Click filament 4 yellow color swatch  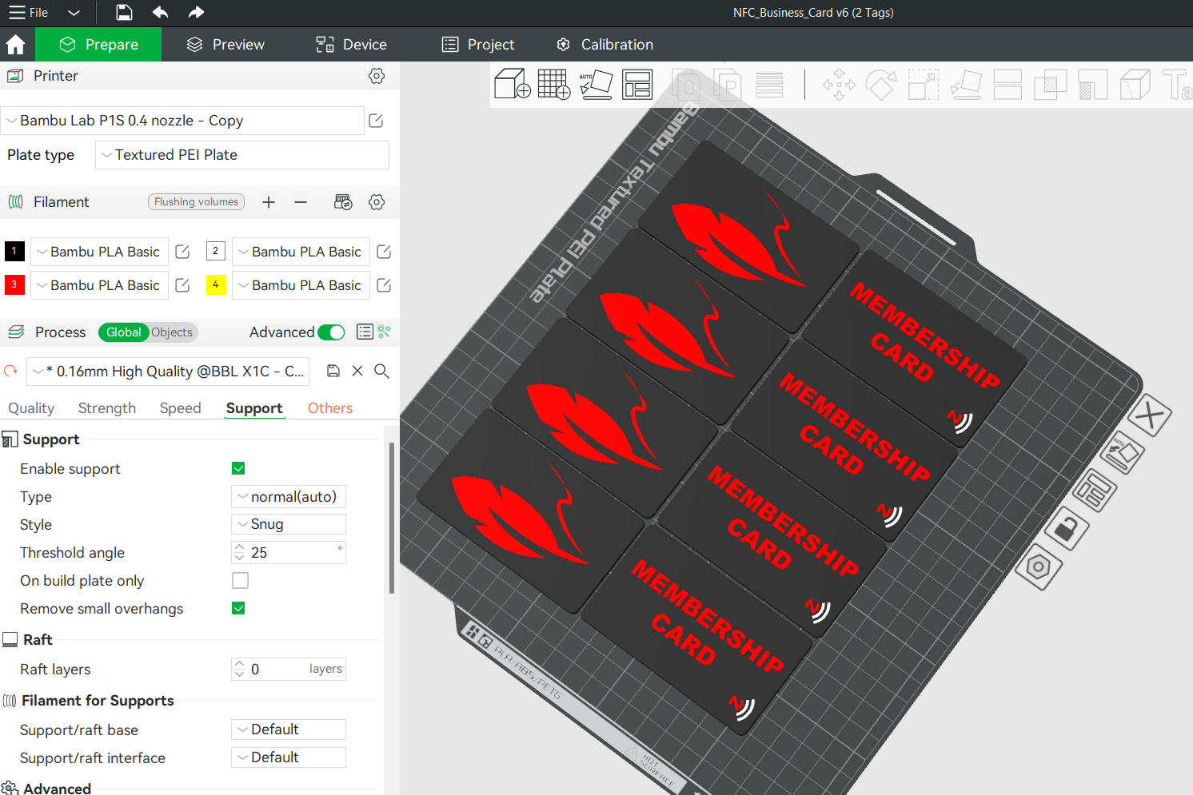click(216, 284)
